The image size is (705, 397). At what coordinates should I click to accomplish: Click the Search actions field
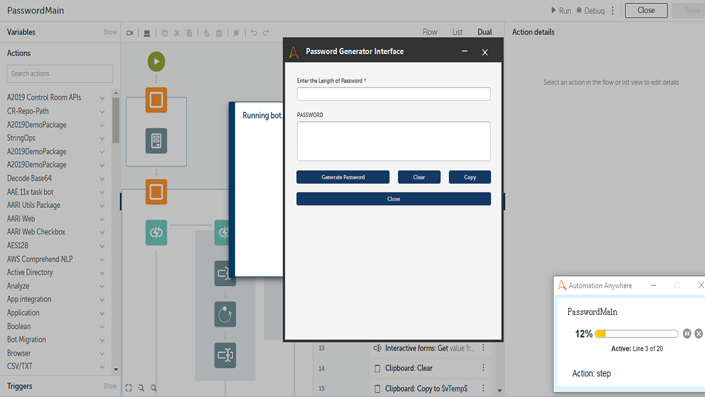[60, 74]
